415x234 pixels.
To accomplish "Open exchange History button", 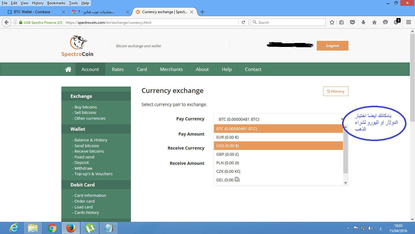I will tap(336, 91).
